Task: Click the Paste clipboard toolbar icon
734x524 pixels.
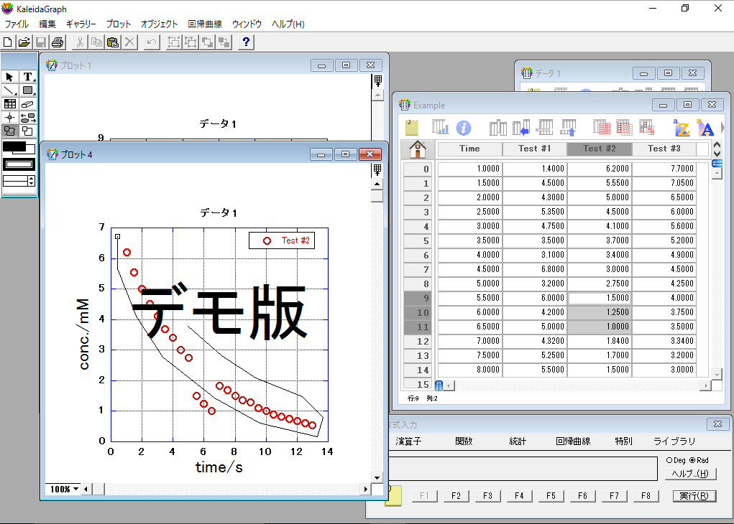Action: (113, 42)
